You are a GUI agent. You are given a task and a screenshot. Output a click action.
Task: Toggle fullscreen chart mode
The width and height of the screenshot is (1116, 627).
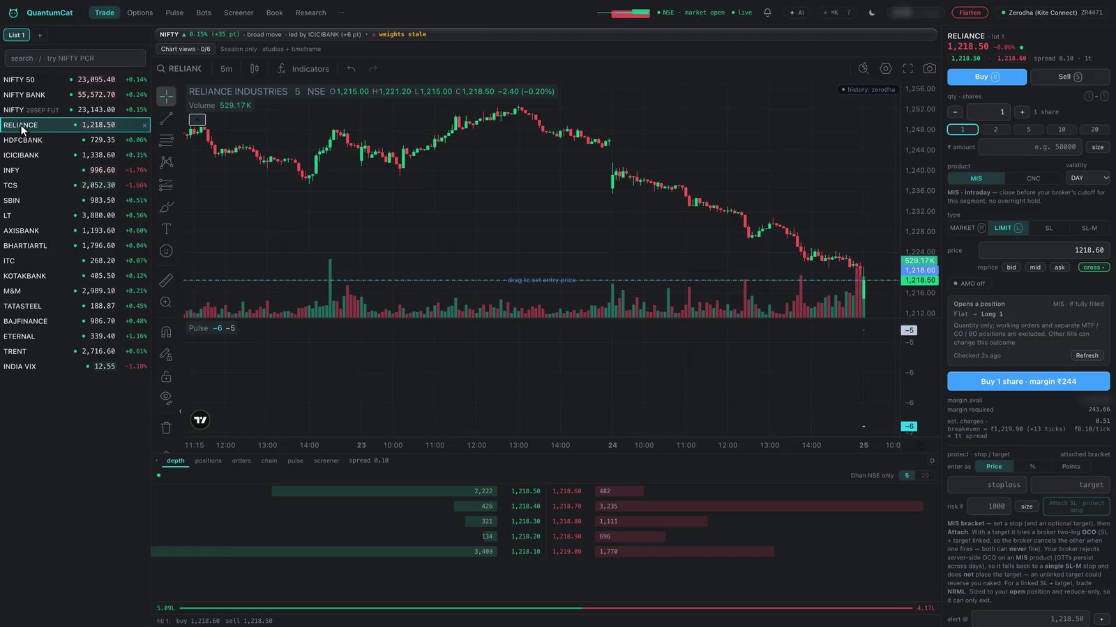pos(907,68)
